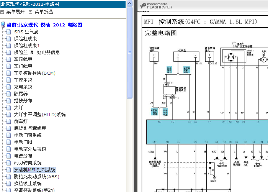Click the page icon beside 车身控制模块(BCM)
Viewport: 268px width, 192px height.
[x=9, y=73]
